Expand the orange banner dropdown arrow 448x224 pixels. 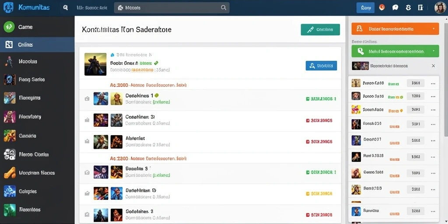(434, 29)
